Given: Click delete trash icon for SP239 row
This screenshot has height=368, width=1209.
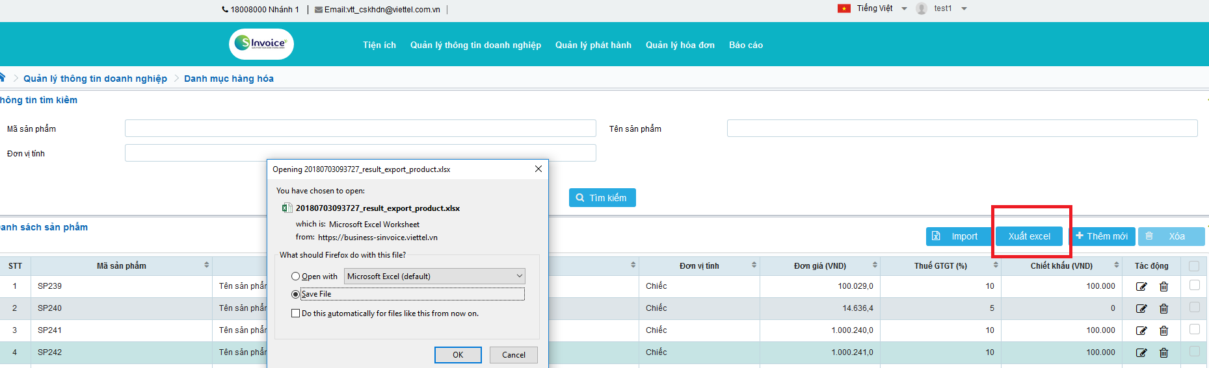Looking at the screenshot, I should pos(1163,286).
